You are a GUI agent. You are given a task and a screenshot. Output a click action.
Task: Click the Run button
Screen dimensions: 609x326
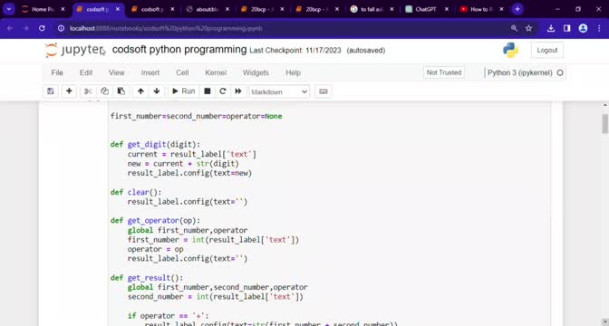(x=183, y=91)
